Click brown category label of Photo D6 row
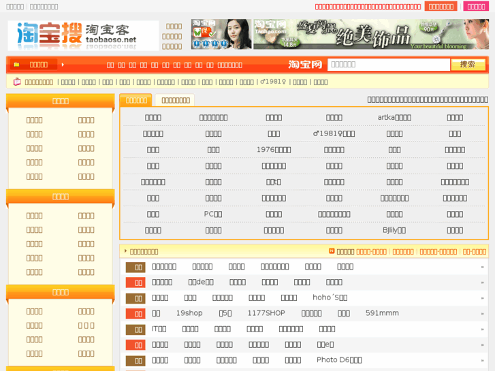This screenshot has width=495, height=371. (135, 361)
